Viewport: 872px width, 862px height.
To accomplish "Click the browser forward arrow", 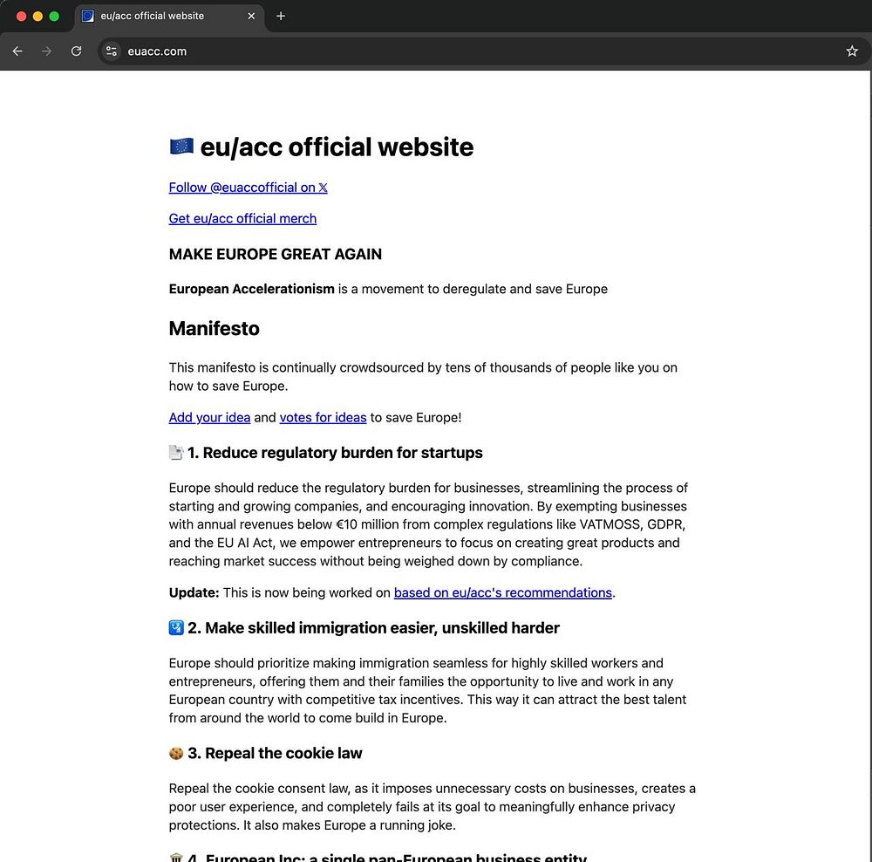I will (x=47, y=51).
